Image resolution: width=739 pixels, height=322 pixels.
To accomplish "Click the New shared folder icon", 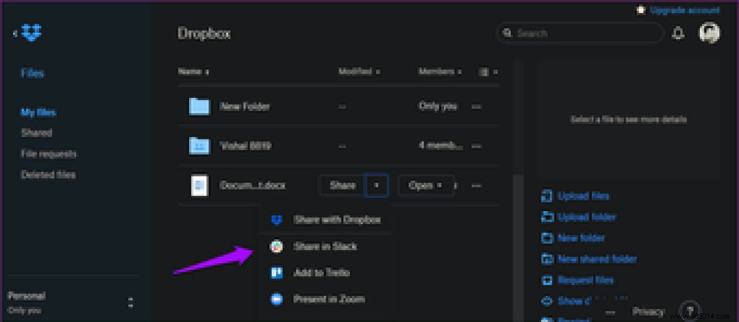I will click(547, 259).
